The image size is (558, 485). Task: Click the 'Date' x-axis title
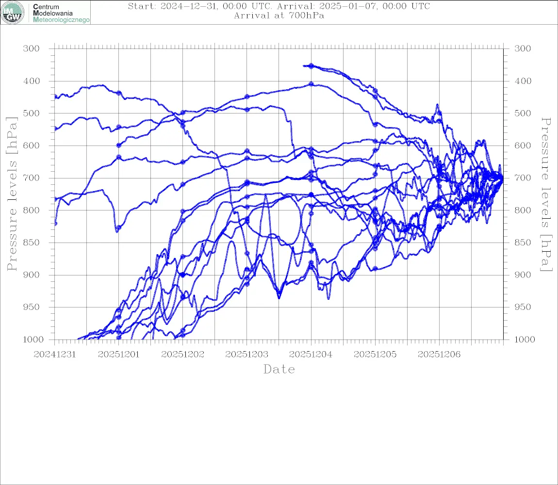pyautogui.click(x=279, y=369)
